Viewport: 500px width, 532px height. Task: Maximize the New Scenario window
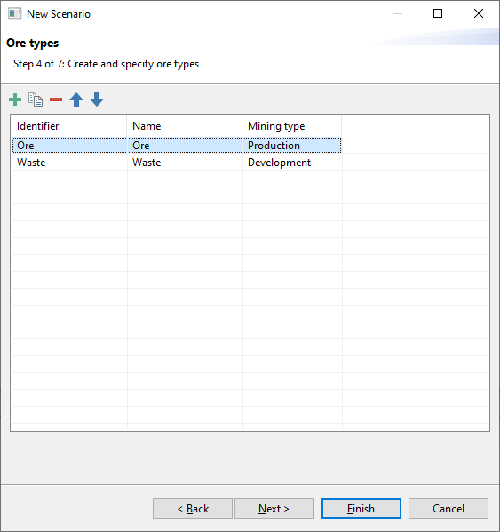(x=438, y=13)
